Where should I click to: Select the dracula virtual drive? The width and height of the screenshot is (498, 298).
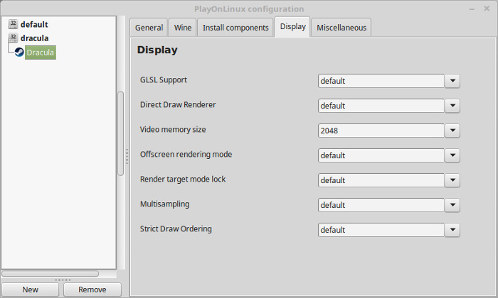pos(34,38)
